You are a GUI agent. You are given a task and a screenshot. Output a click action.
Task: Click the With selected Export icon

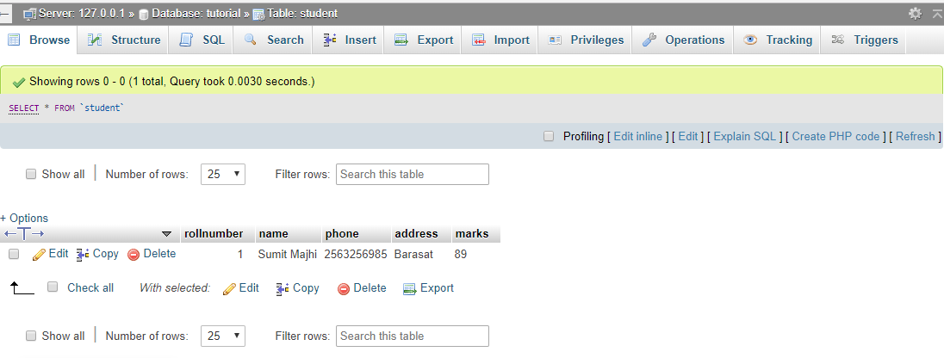tap(410, 289)
